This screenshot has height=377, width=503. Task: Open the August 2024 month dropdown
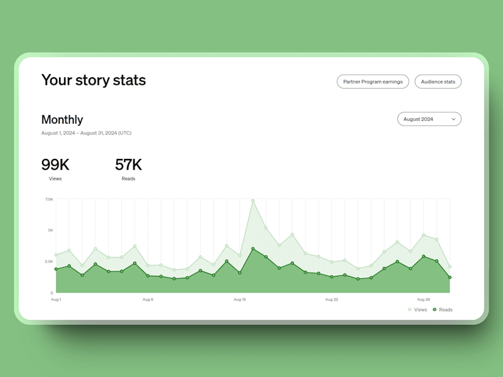(429, 119)
